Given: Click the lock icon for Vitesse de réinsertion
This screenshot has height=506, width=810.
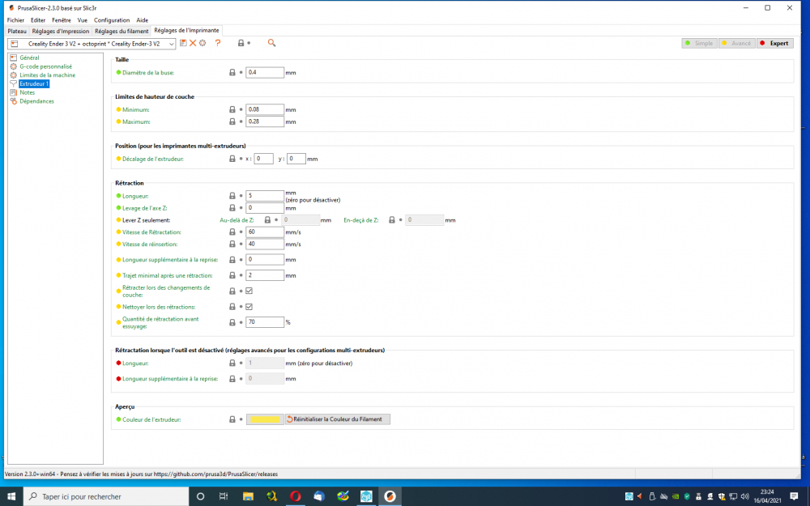Looking at the screenshot, I should (232, 244).
